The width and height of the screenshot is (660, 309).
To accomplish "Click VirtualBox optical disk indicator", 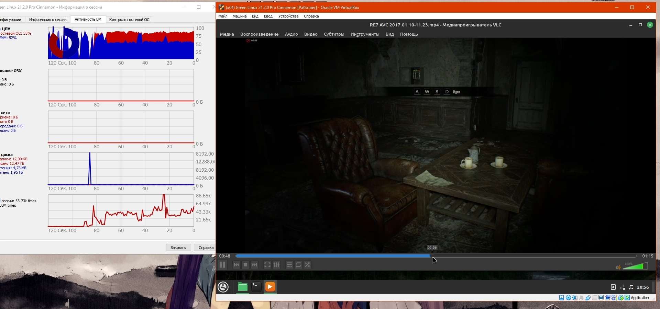I will pos(568,298).
